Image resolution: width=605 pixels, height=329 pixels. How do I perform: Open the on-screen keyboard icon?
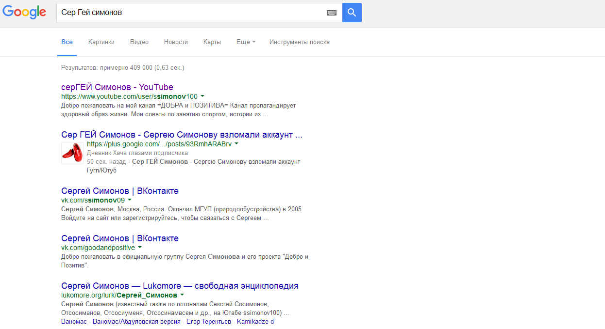[x=332, y=13]
